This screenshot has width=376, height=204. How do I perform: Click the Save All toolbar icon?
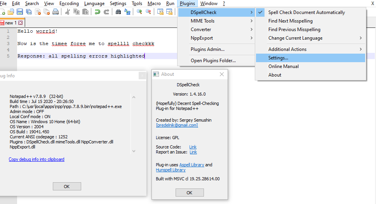click(x=29, y=12)
